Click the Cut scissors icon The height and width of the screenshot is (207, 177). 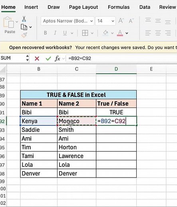pyautogui.click(x=24, y=19)
